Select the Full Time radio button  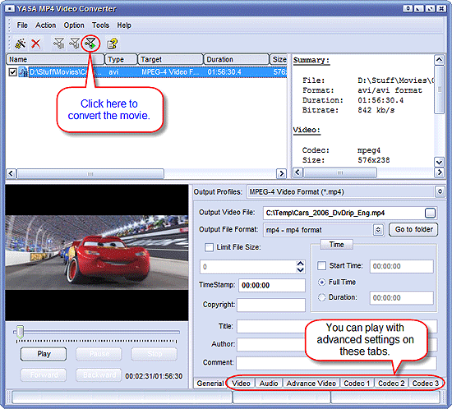pos(321,282)
